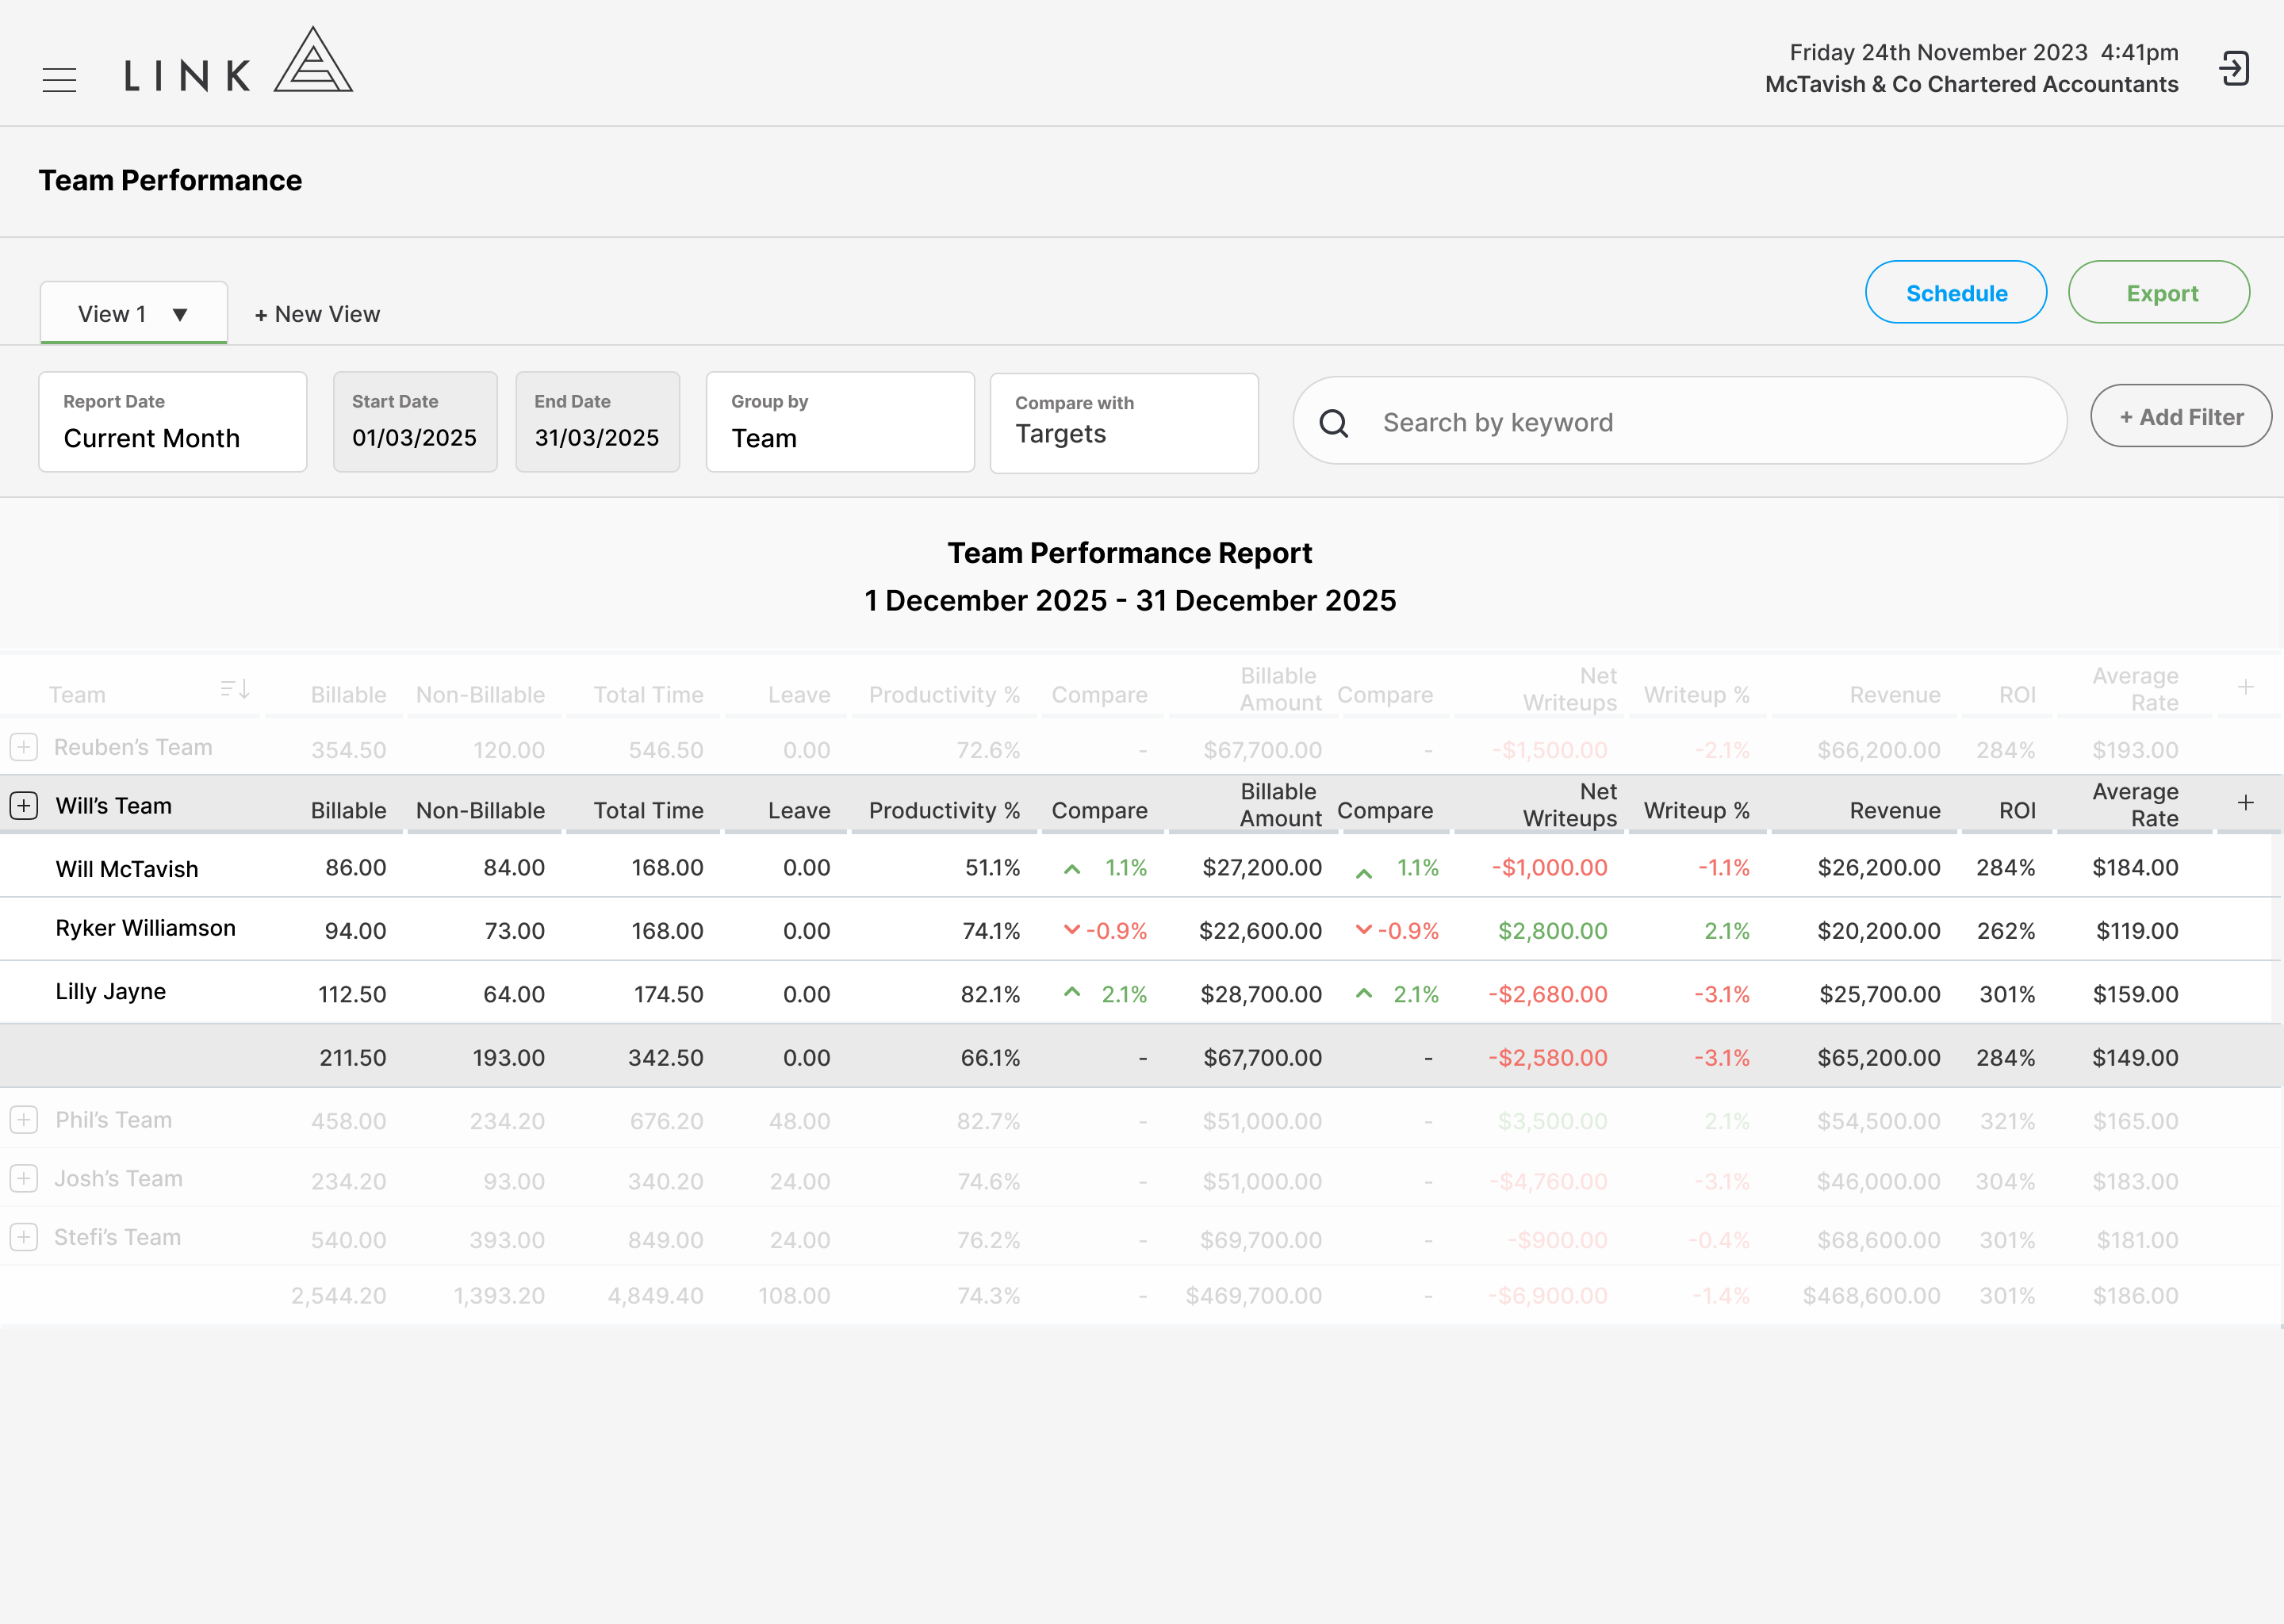This screenshot has width=2284, height=1624.
Task: Expand Reuben's Team row
Action: (x=24, y=747)
